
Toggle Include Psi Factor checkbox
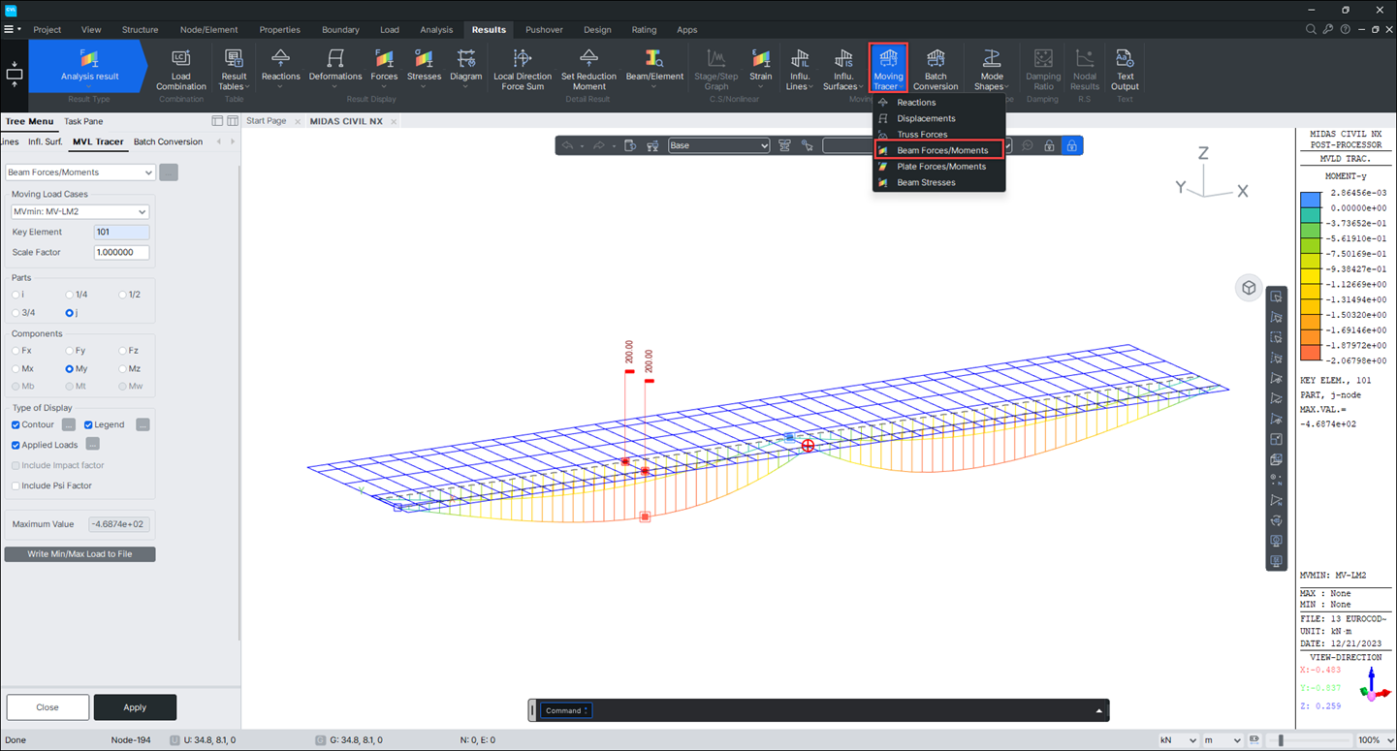click(16, 485)
